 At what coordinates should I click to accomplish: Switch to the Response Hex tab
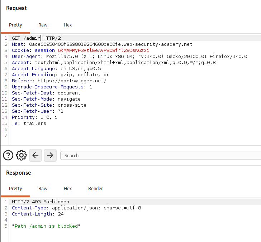[x=68, y=188]
